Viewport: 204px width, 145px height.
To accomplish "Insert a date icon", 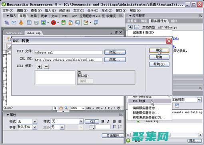I will point(64,22).
